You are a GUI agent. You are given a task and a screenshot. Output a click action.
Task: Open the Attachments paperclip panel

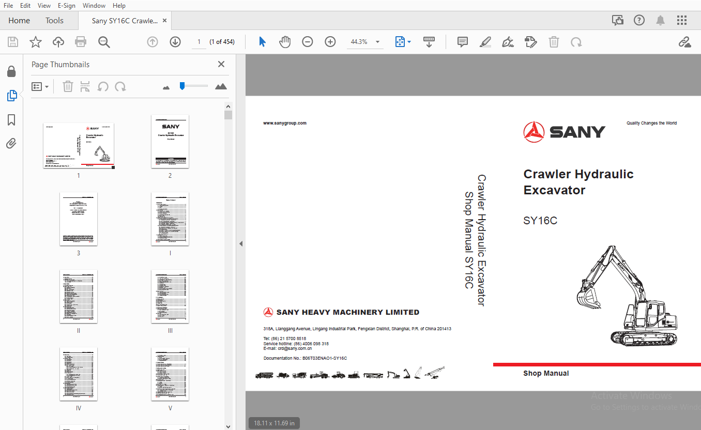pyautogui.click(x=11, y=144)
